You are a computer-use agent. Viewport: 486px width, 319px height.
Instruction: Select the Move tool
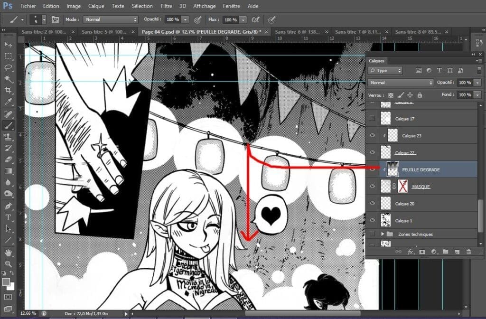[8, 45]
